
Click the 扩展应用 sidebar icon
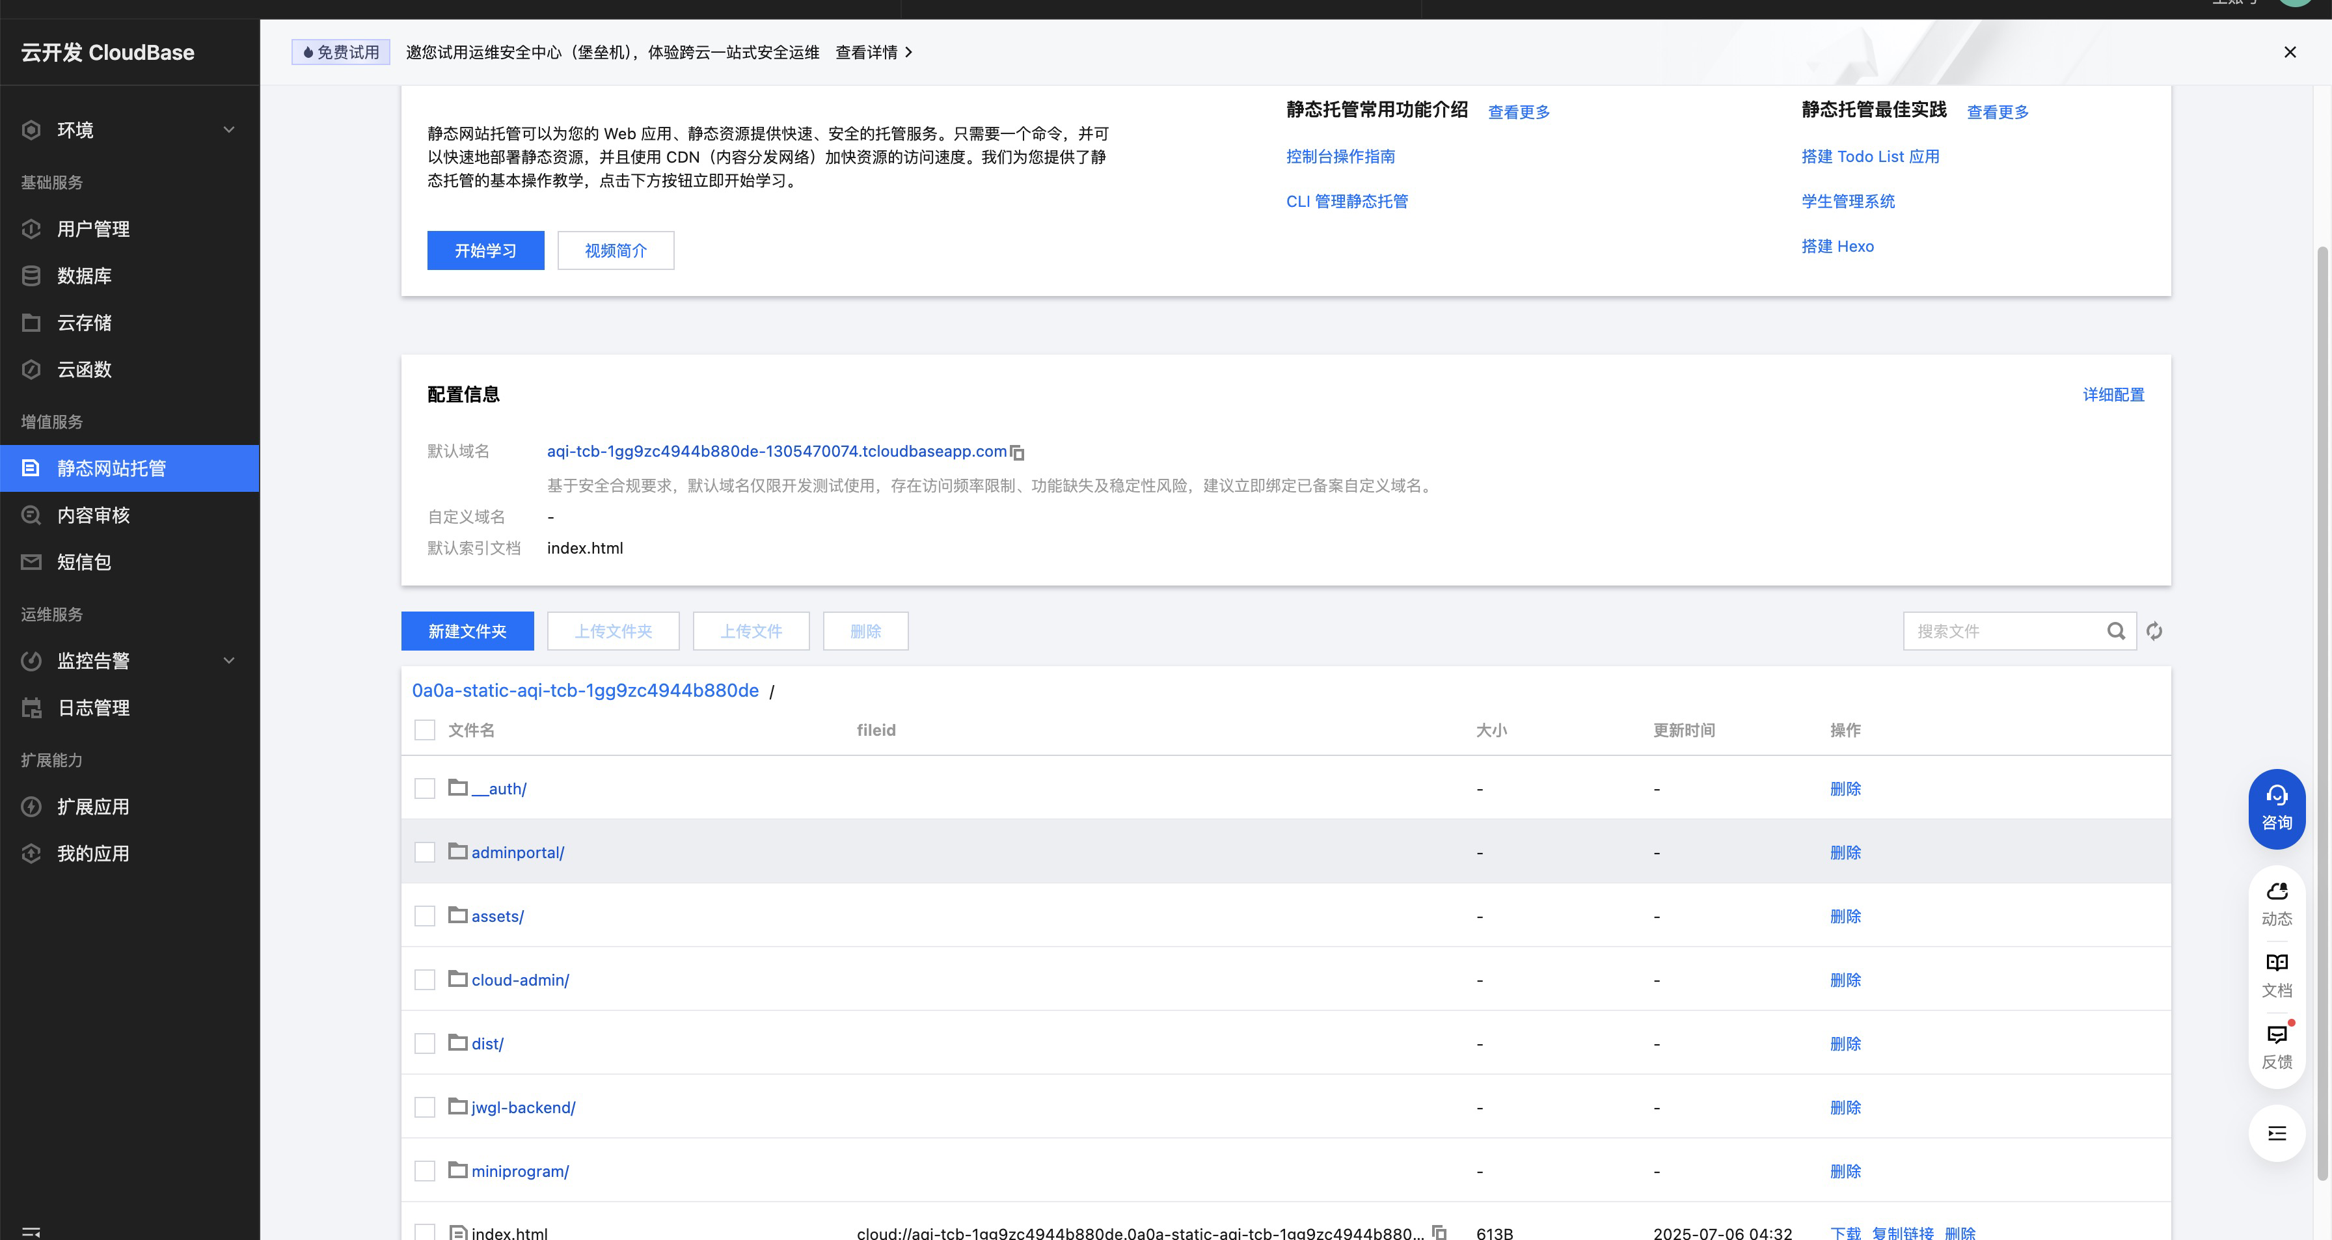[32, 807]
